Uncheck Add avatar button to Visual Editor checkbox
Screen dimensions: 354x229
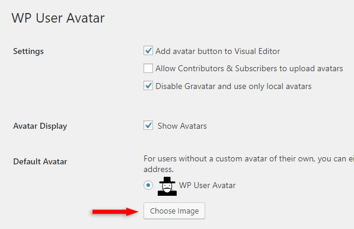(x=148, y=50)
